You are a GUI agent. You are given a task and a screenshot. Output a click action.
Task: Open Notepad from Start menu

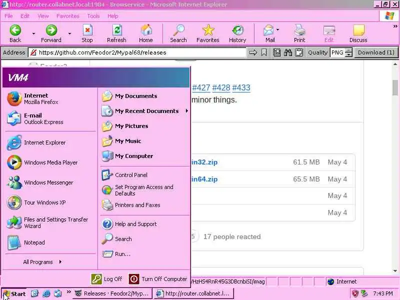tap(50, 242)
